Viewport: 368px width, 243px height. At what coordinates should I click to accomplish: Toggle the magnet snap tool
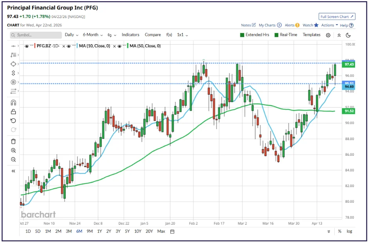point(13,103)
